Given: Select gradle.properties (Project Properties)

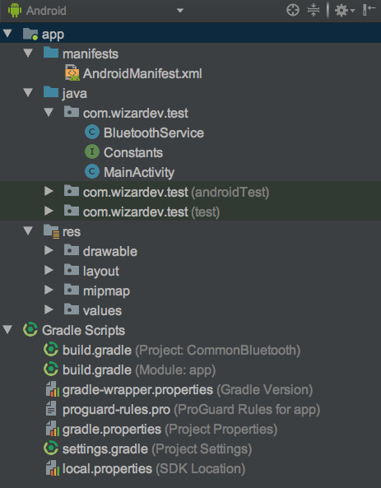Looking at the screenshot, I should click(170, 430).
